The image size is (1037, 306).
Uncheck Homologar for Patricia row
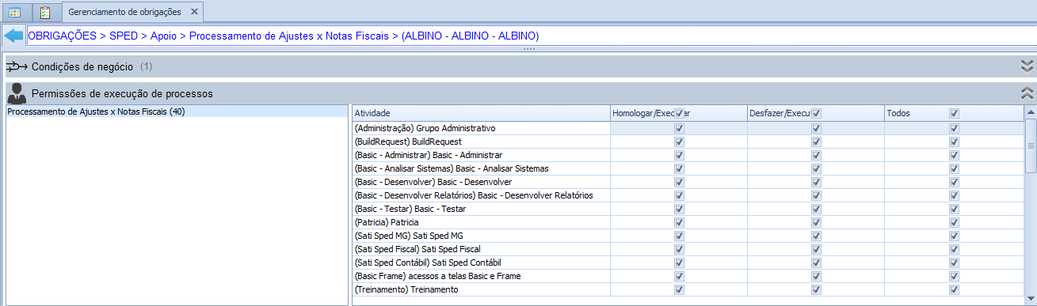tap(679, 222)
